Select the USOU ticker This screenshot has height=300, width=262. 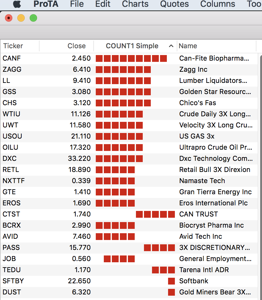[x=12, y=136]
